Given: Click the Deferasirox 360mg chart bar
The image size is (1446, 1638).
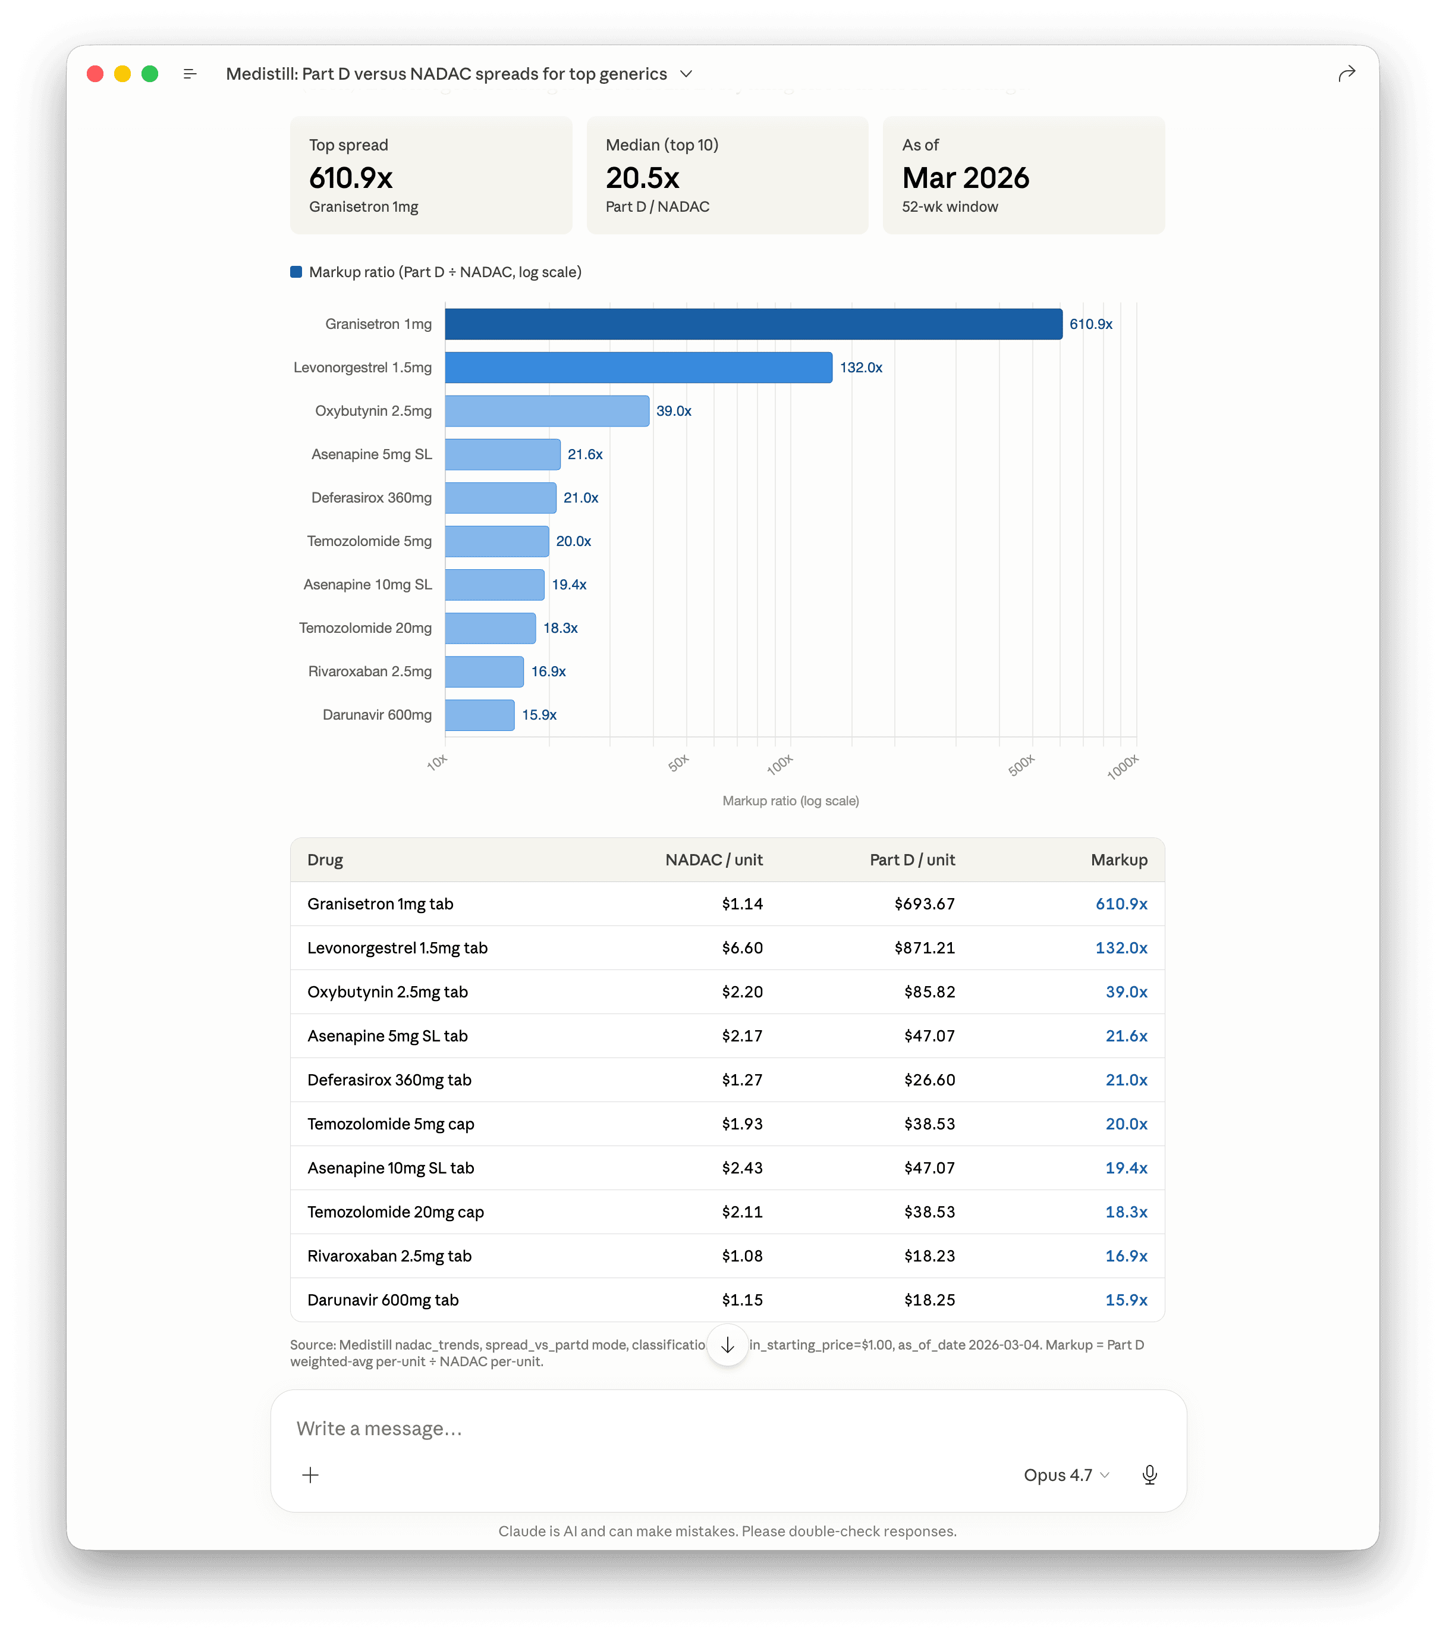Looking at the screenshot, I should [501, 498].
